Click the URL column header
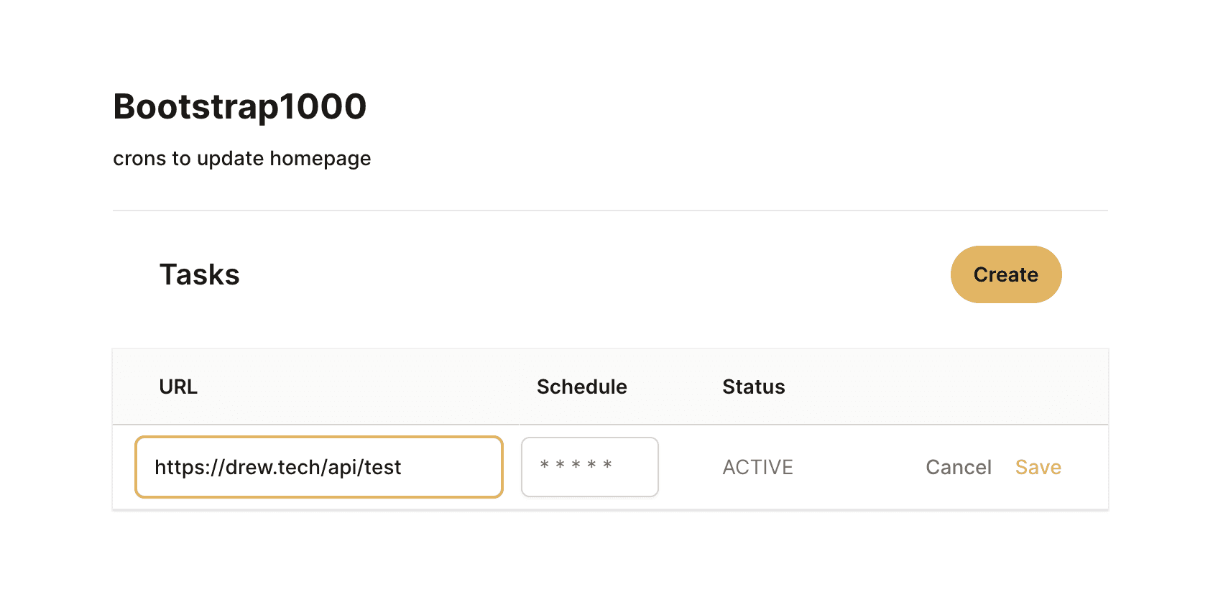Screen dimensions: 1213x615 tap(178, 387)
